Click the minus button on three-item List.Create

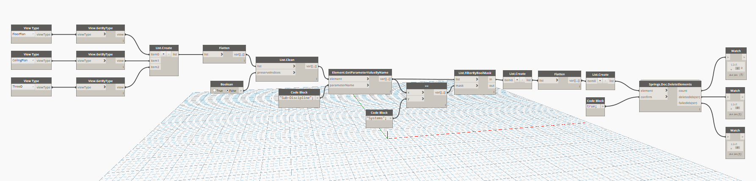(x=168, y=54)
